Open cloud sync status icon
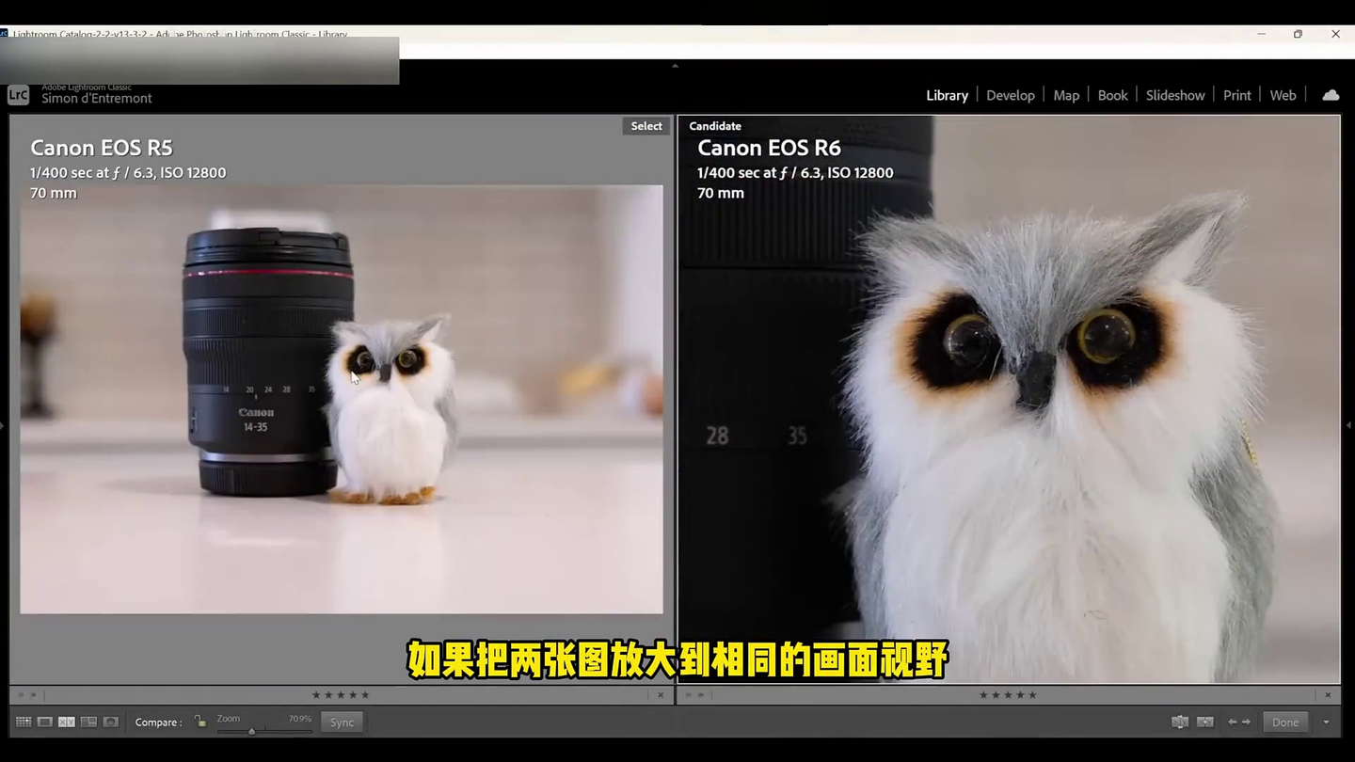The width and height of the screenshot is (1355, 762). point(1331,95)
